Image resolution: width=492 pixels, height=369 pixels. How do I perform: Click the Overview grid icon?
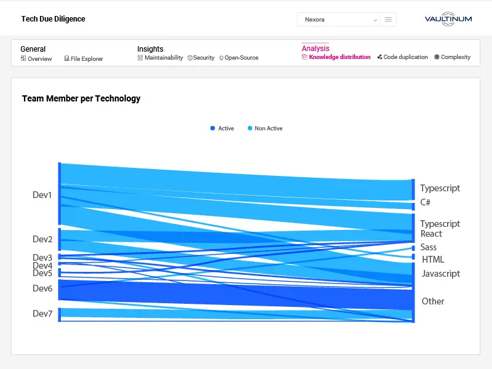click(23, 58)
